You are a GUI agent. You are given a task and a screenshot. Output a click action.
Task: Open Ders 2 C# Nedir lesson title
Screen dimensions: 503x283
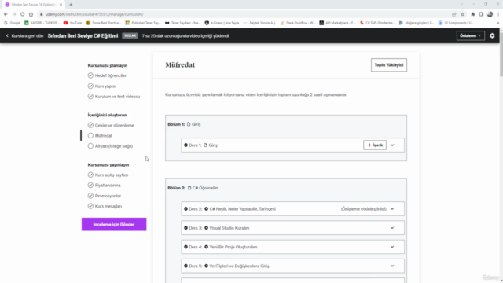tap(243, 209)
